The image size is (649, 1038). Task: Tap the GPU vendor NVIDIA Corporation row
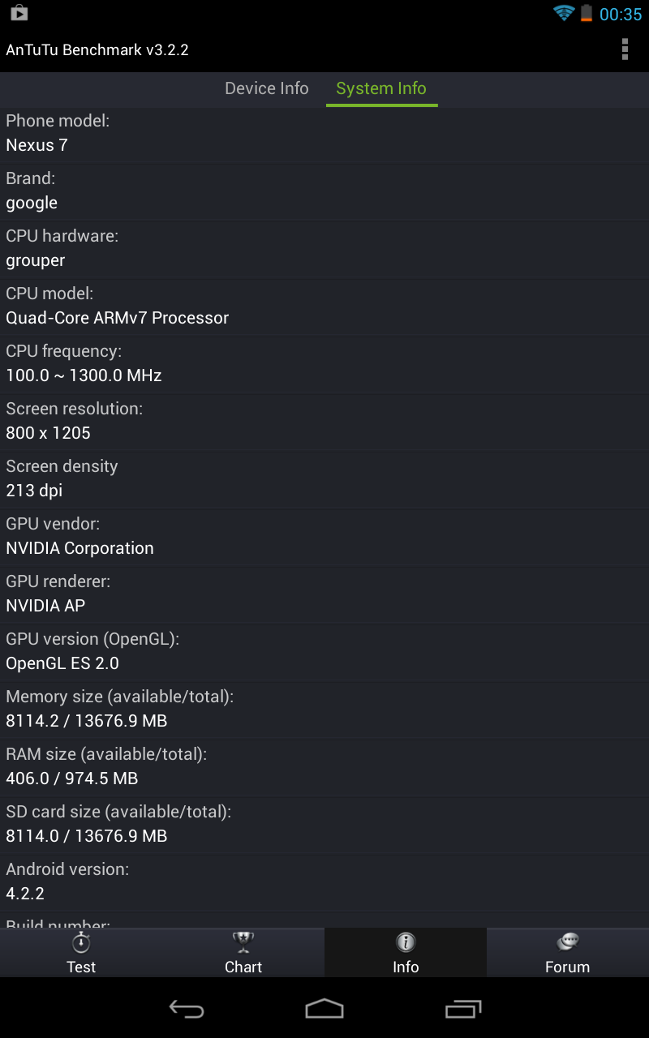324,537
